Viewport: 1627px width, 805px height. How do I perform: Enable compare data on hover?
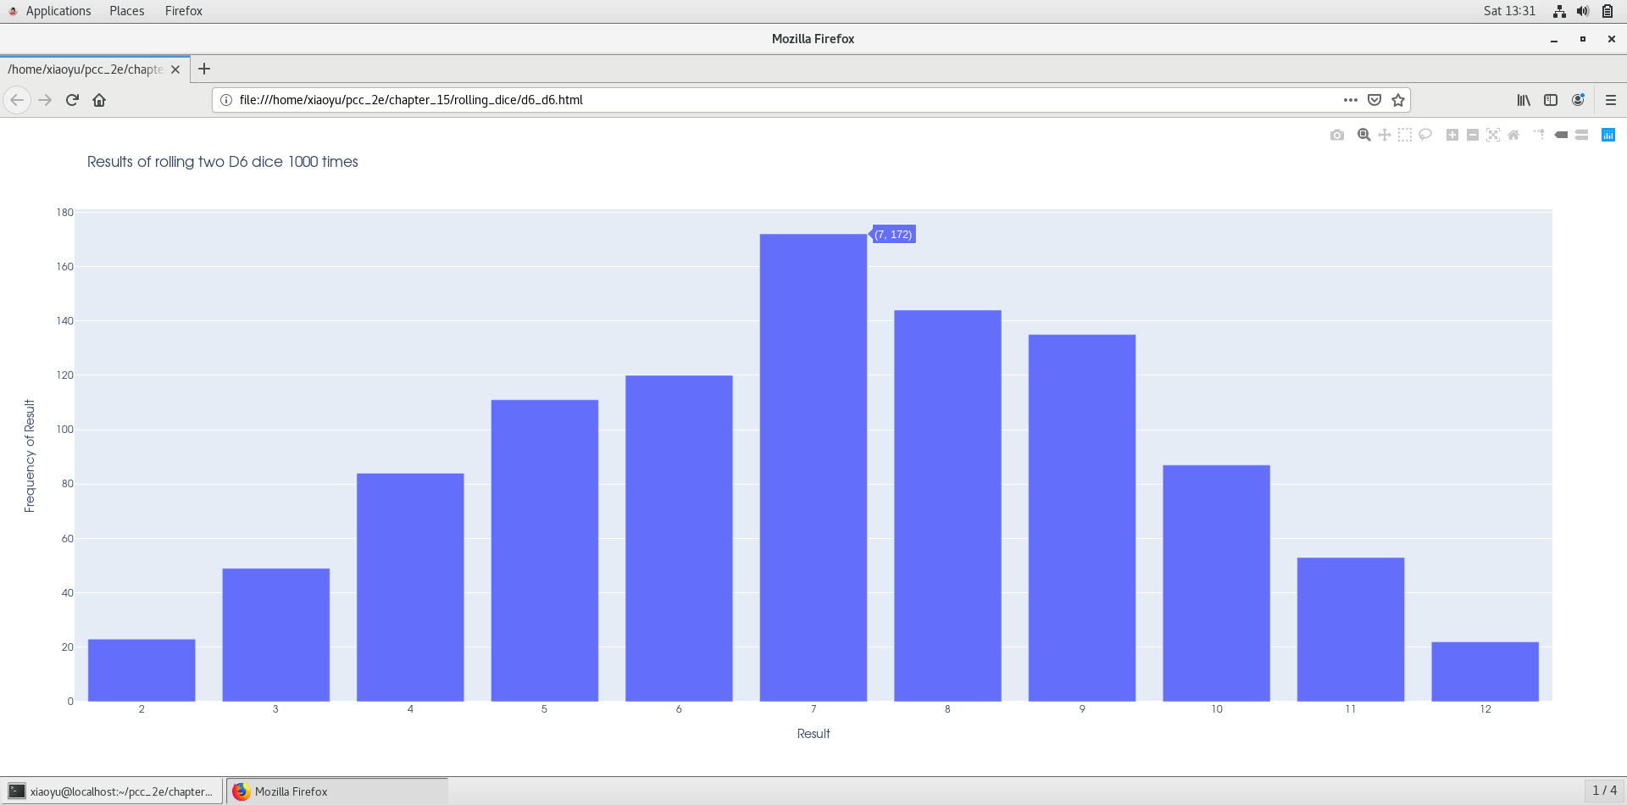click(x=1581, y=135)
